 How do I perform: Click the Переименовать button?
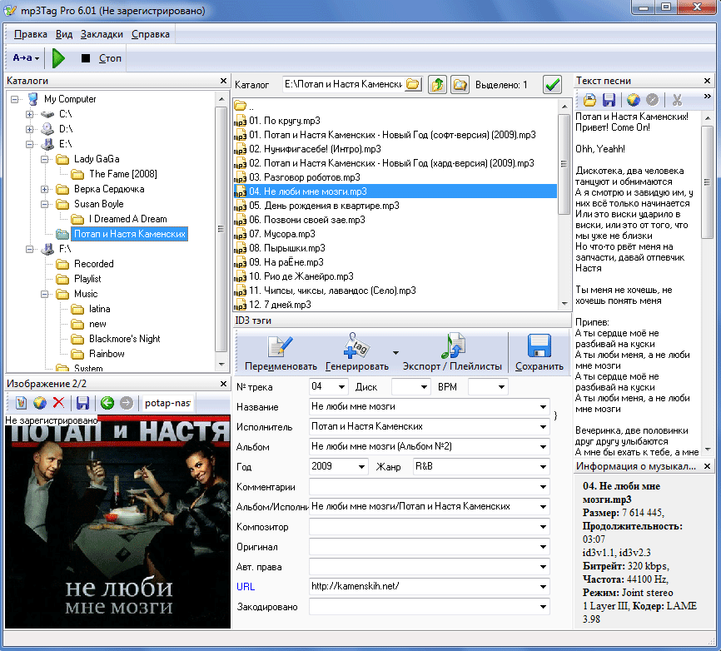point(281,353)
